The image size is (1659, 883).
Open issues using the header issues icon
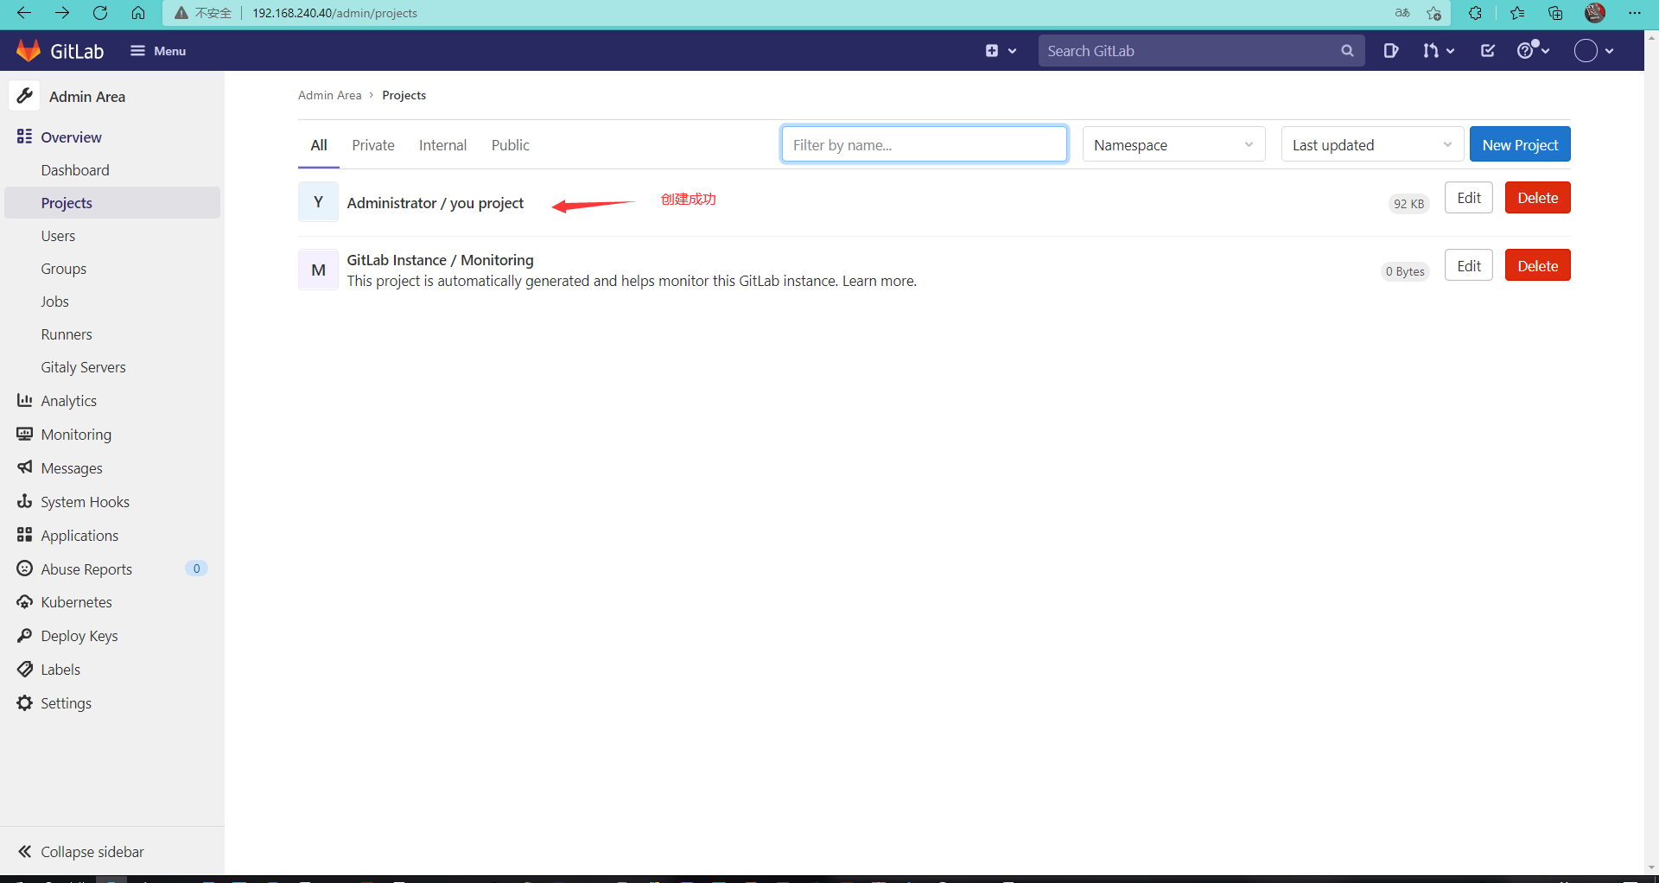(x=1391, y=50)
